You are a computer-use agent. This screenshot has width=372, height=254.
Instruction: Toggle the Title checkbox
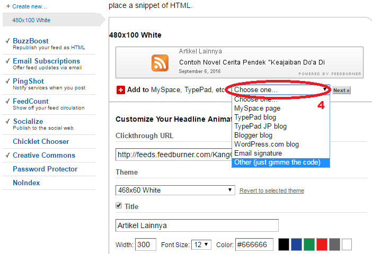tap(119, 205)
